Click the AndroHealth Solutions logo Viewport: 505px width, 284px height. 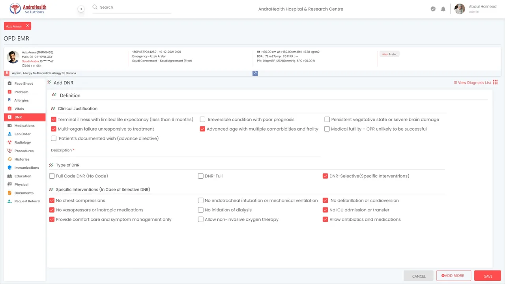(x=28, y=9)
